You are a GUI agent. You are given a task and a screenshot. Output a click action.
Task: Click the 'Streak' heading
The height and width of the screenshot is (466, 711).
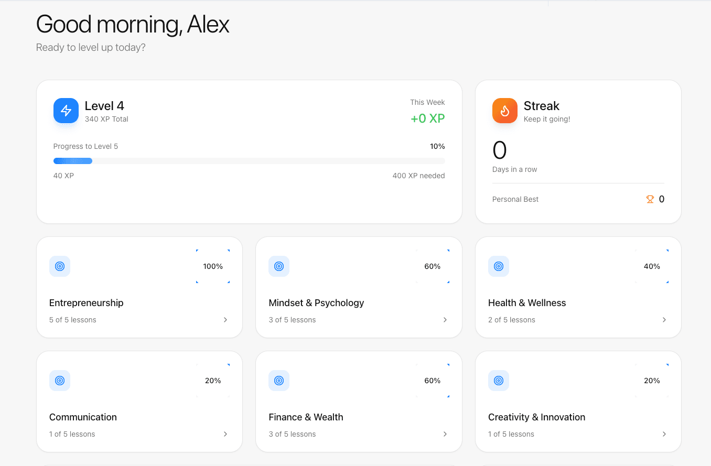pos(542,106)
